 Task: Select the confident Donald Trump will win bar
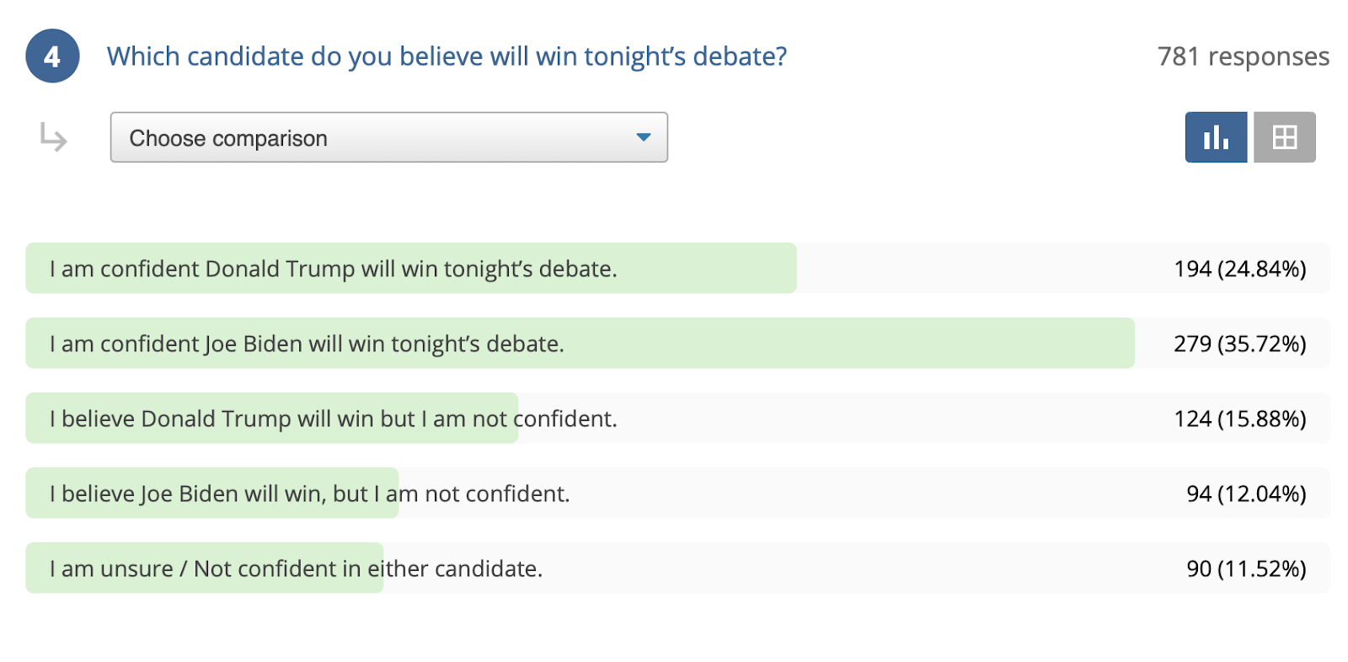point(677,269)
